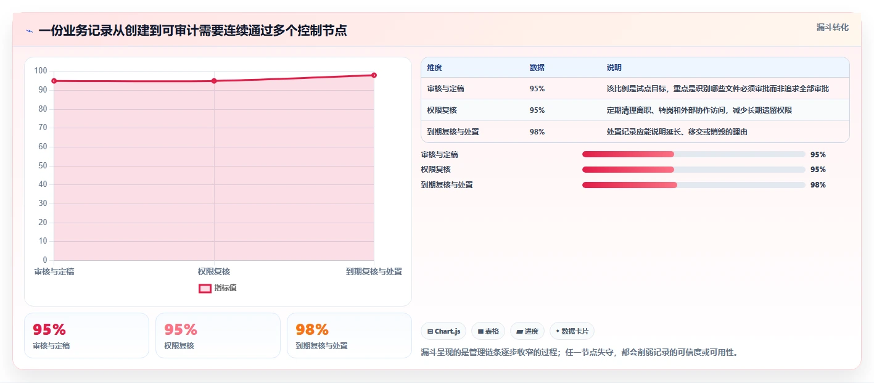Screen dimensions: 874x383
Task: Click the icon inside the 进度 tag
Action: 519,332
